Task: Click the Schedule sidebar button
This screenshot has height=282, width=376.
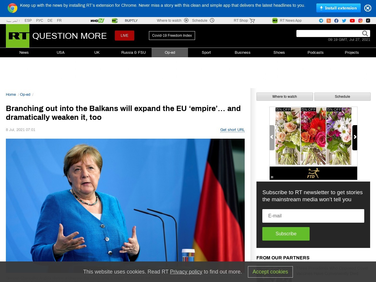Action: pyautogui.click(x=343, y=97)
